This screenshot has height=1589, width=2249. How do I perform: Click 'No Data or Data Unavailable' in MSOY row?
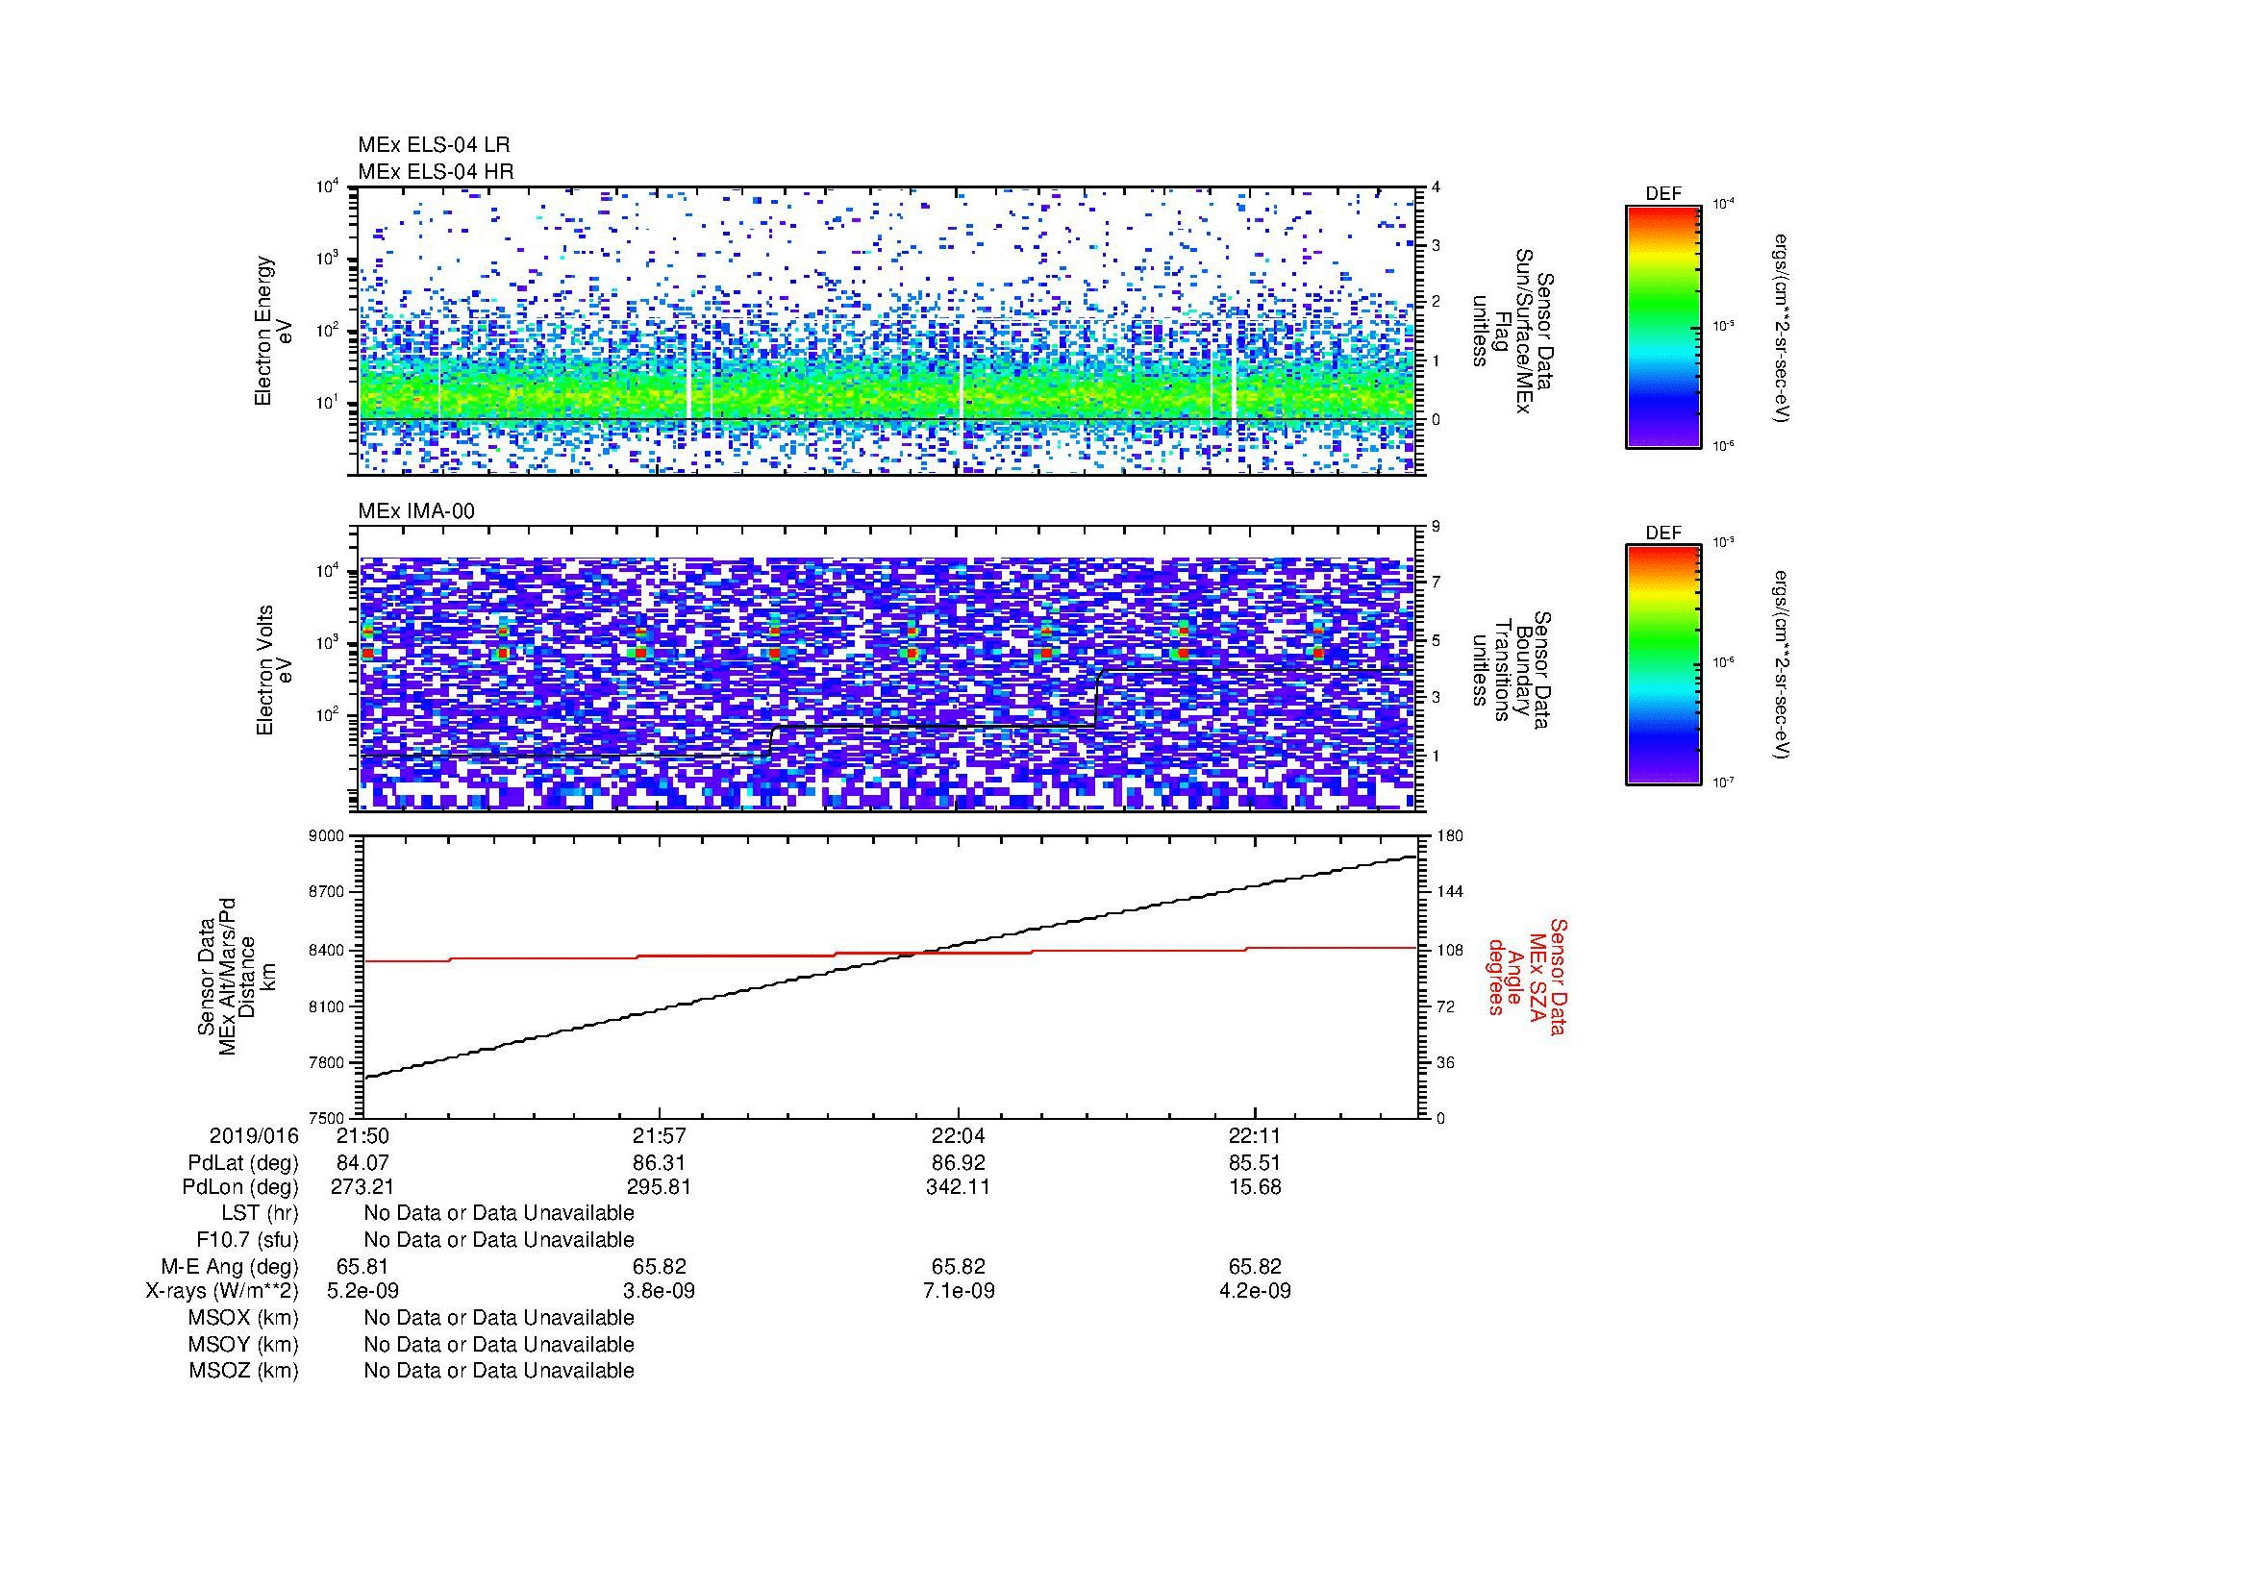pos(499,1344)
